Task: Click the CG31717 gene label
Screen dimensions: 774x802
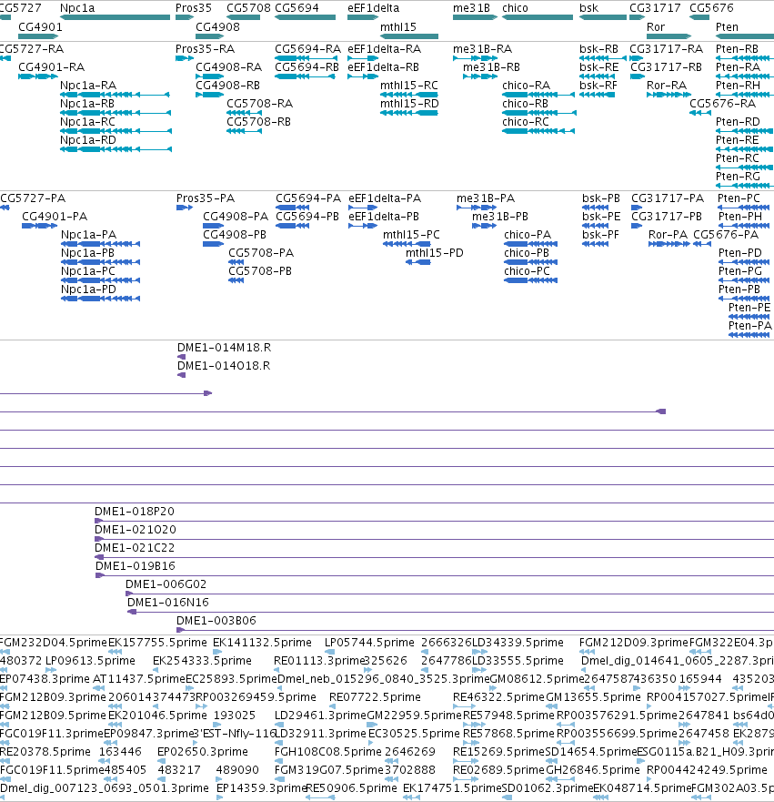Action: 655,8
